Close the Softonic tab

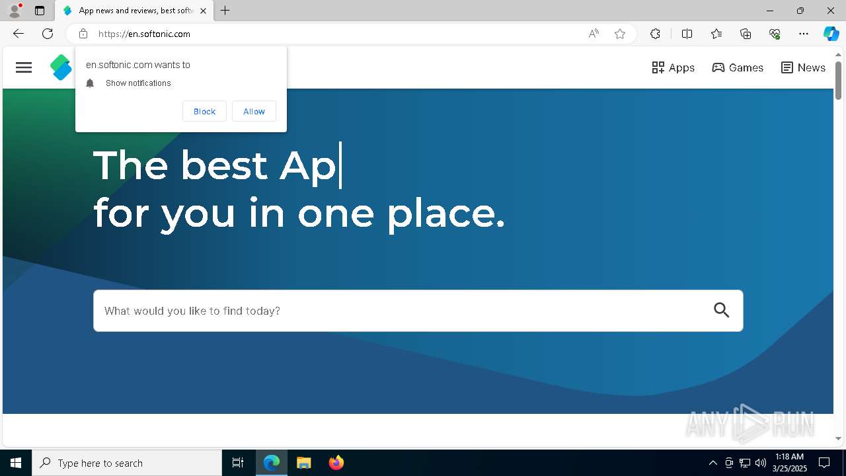tap(204, 11)
